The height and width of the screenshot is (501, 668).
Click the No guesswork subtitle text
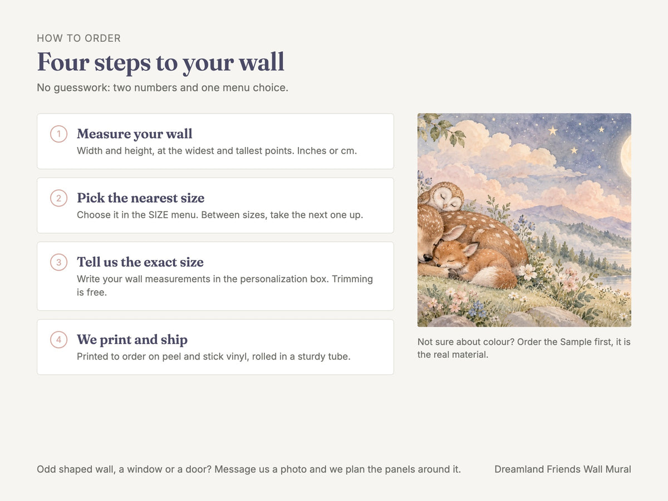point(163,87)
